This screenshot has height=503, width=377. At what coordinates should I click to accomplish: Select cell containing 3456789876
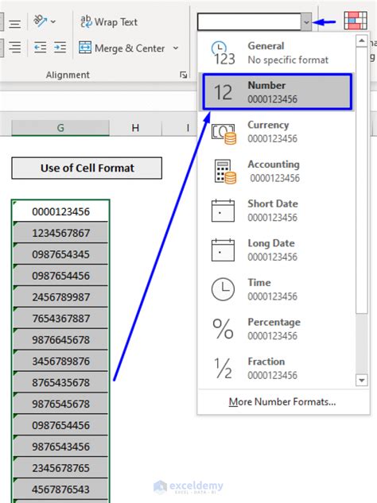(x=60, y=362)
